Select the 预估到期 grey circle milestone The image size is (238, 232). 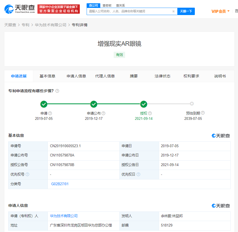pyautogui.click(x=192, y=104)
